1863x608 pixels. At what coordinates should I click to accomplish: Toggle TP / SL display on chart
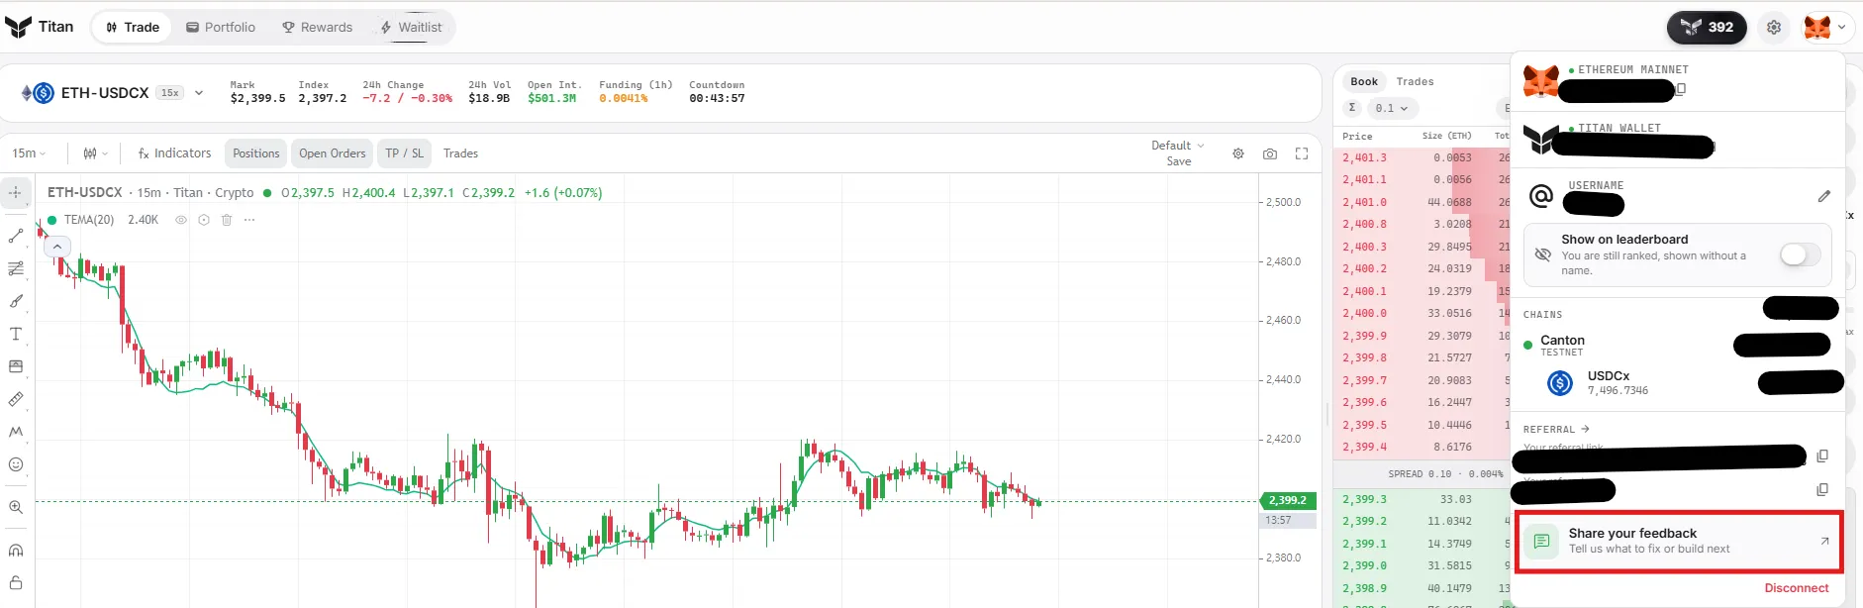point(405,153)
